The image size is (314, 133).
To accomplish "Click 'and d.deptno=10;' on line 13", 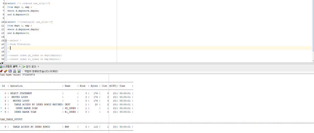I will coord(18,33).
